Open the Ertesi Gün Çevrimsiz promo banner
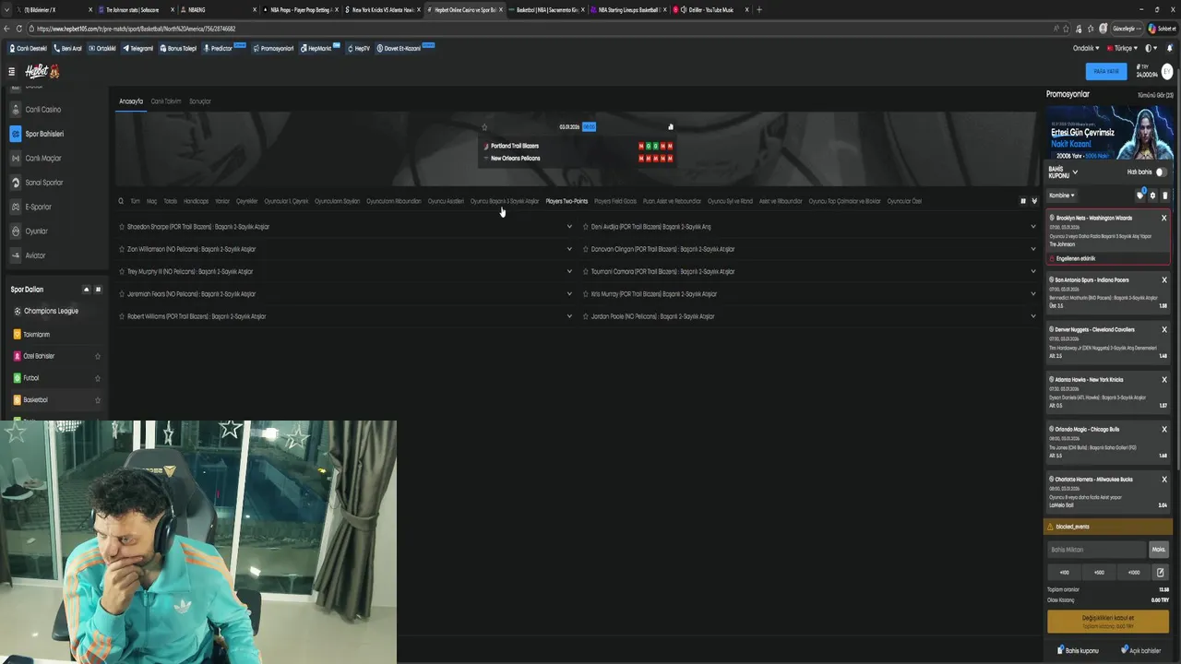The image size is (1181, 664). click(x=1109, y=133)
